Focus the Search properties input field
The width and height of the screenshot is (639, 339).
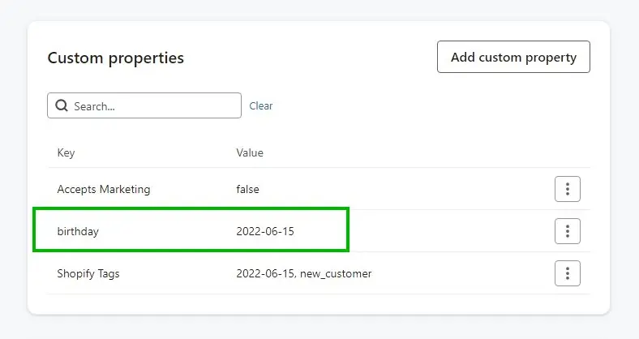tap(144, 105)
